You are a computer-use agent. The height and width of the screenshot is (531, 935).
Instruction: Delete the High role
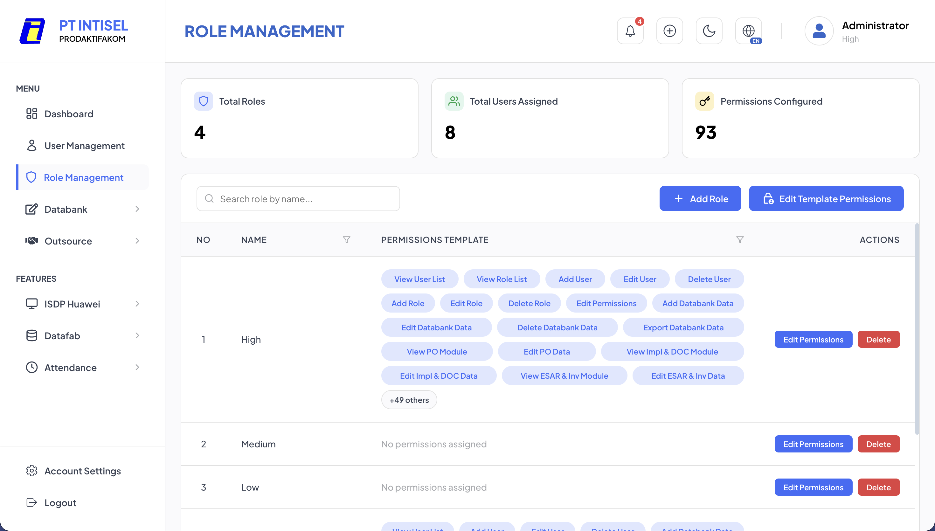point(878,339)
